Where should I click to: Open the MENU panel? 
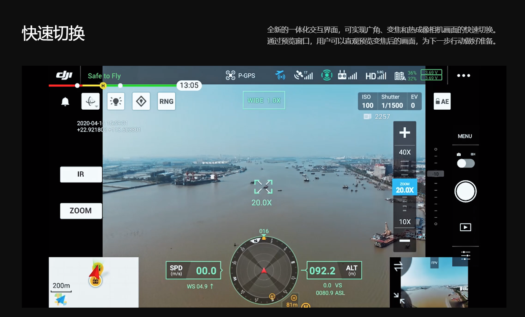pos(465,136)
